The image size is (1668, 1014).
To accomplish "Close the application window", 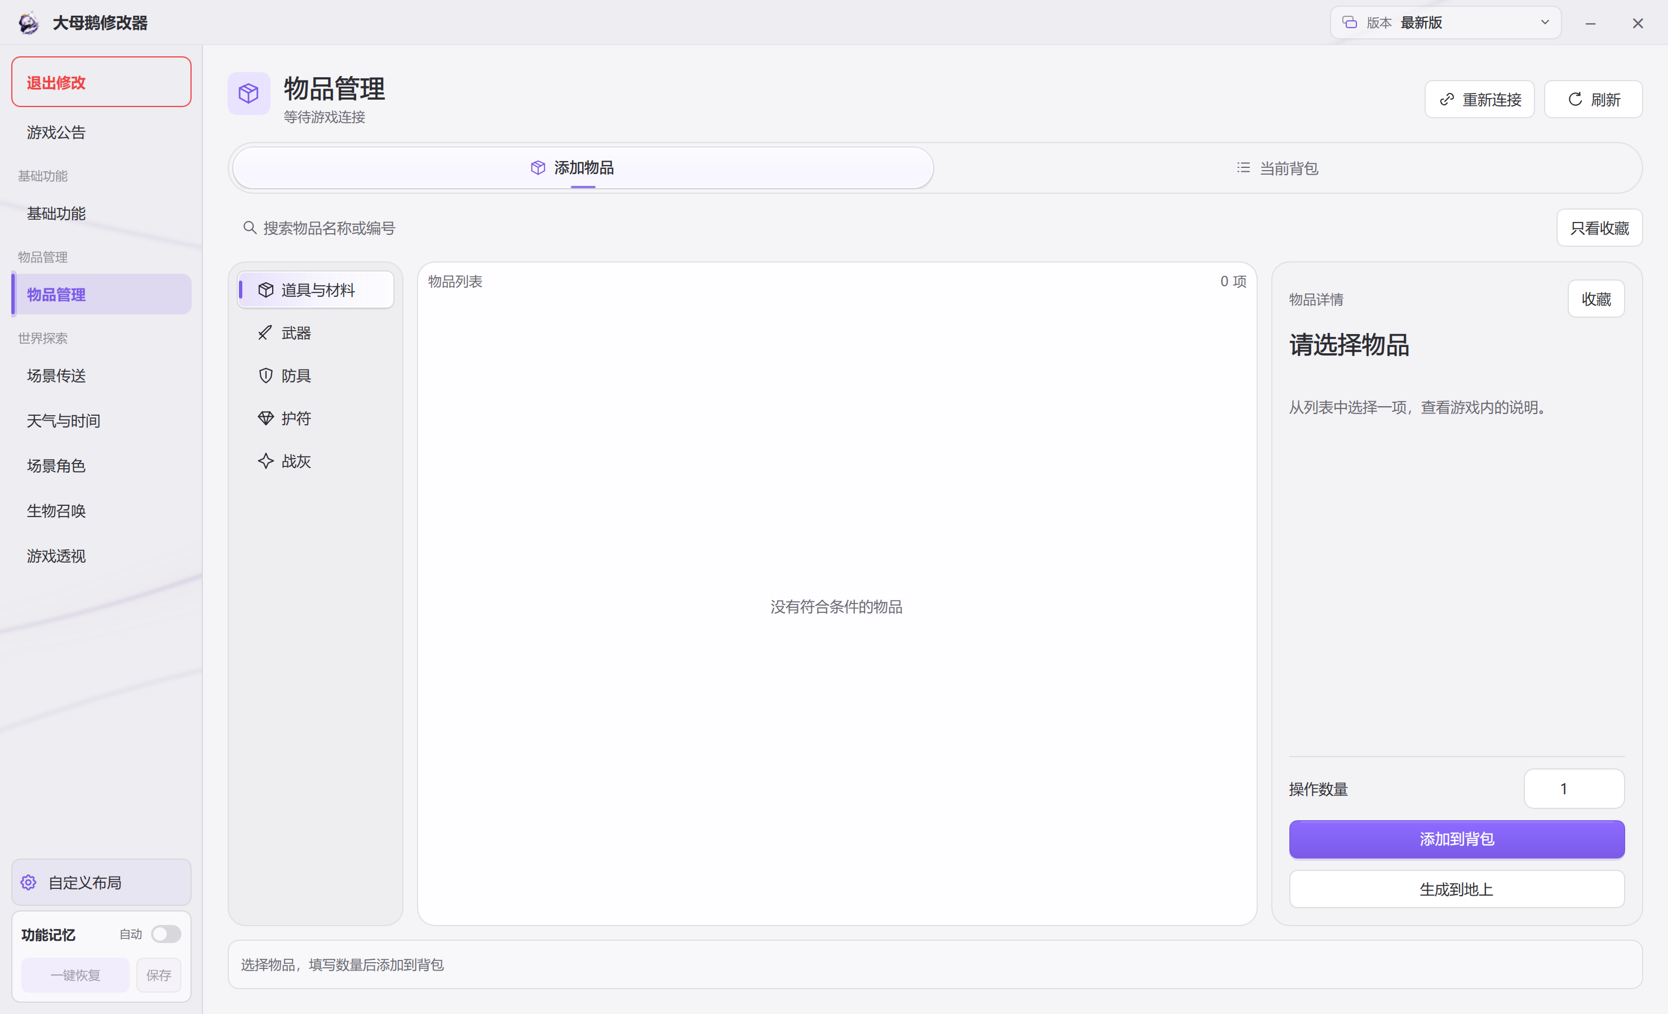I will [1638, 24].
